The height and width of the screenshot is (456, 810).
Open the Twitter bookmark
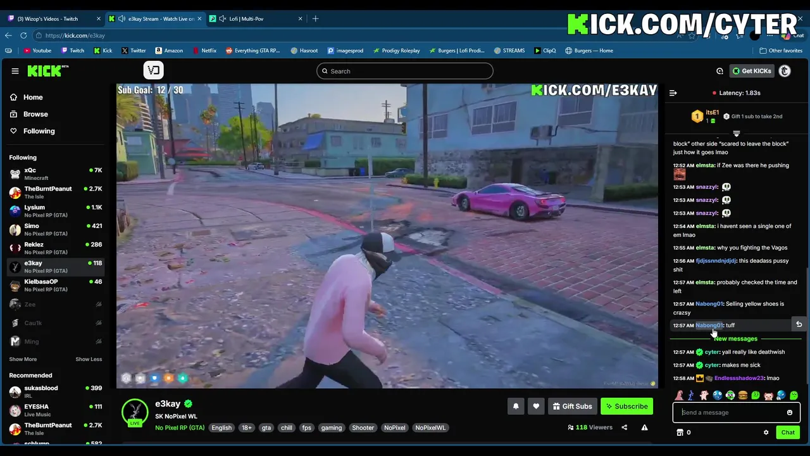click(x=134, y=51)
